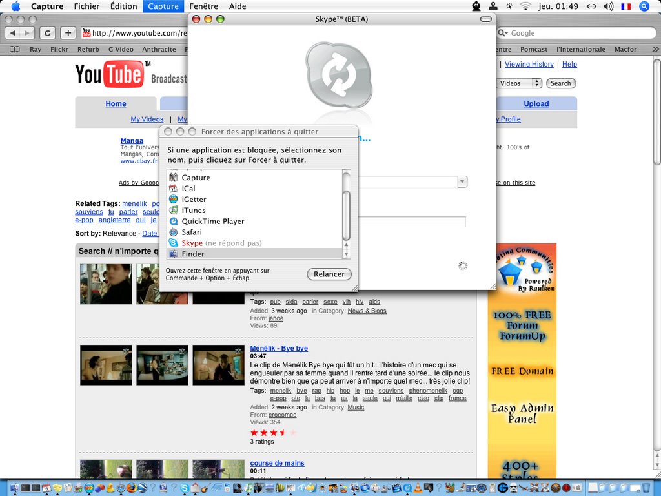Show all bookmarks via the book icon
Screen dimensions: 661x496
14,49
